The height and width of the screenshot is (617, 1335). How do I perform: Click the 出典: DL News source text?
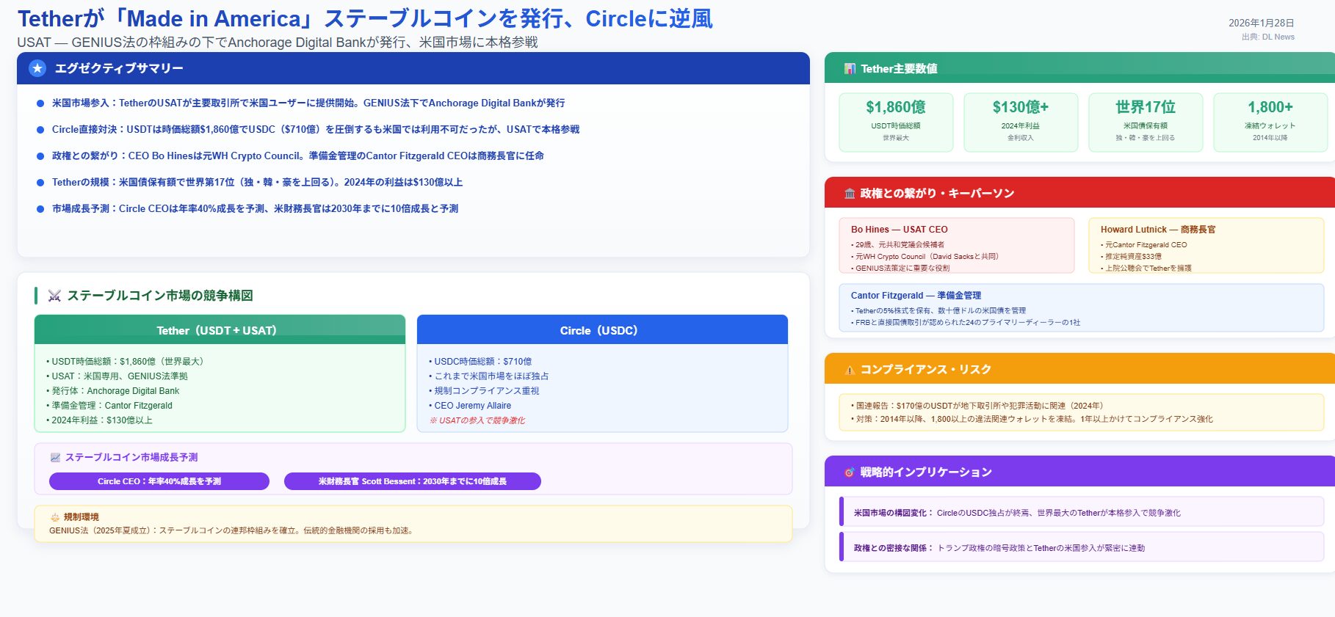tap(1267, 37)
